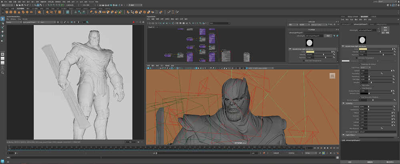Activate the Multi-Cut tool on the shelf

tap(169, 12)
